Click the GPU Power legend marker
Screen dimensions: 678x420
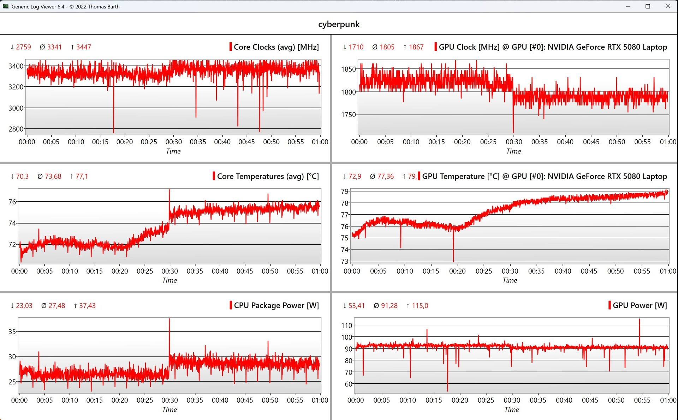click(x=609, y=305)
